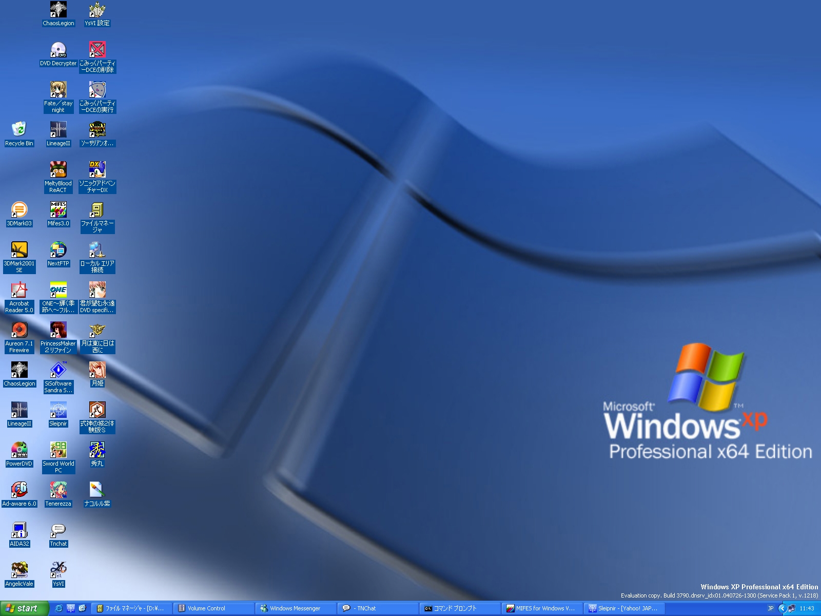Open the Start menu
This screenshot has height=616, width=821.
point(24,608)
